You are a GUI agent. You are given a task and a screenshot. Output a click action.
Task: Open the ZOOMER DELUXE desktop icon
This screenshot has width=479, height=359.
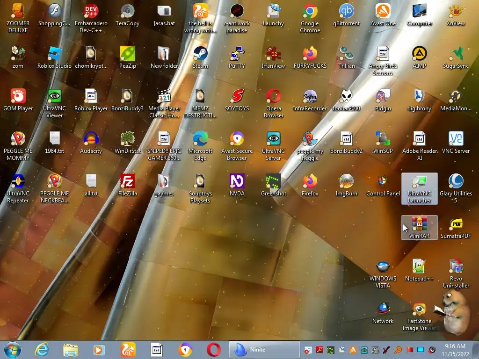pyautogui.click(x=18, y=18)
